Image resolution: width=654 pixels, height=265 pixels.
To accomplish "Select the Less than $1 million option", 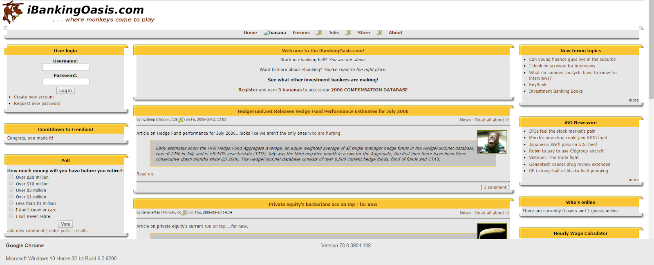I will pos(11,203).
